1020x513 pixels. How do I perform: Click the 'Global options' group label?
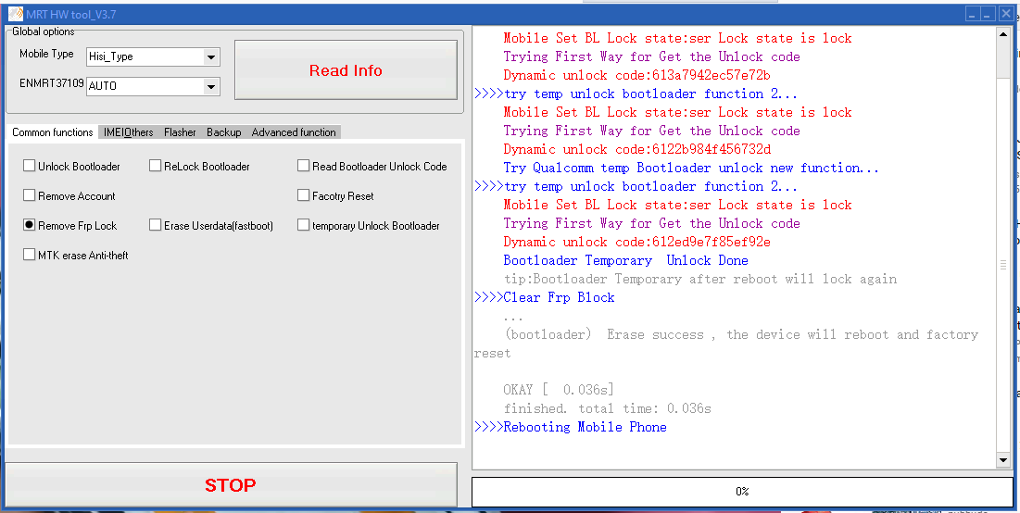(44, 31)
